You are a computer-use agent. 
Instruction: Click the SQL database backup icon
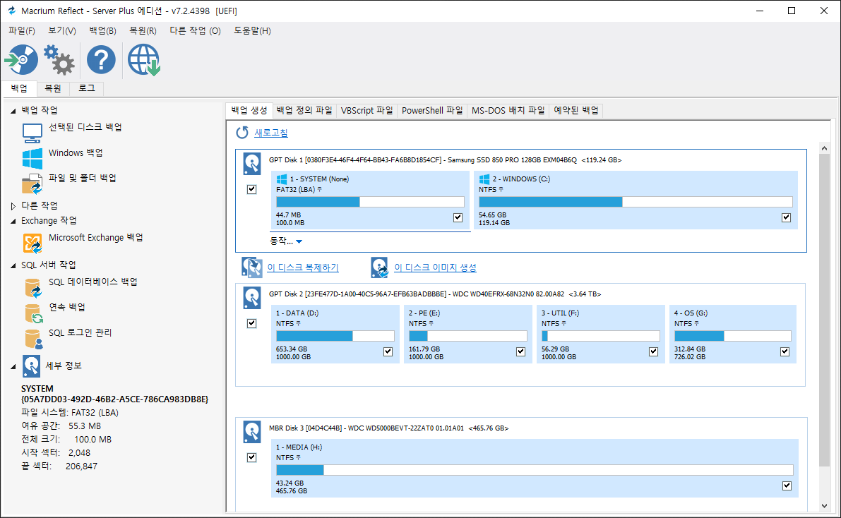coord(32,288)
